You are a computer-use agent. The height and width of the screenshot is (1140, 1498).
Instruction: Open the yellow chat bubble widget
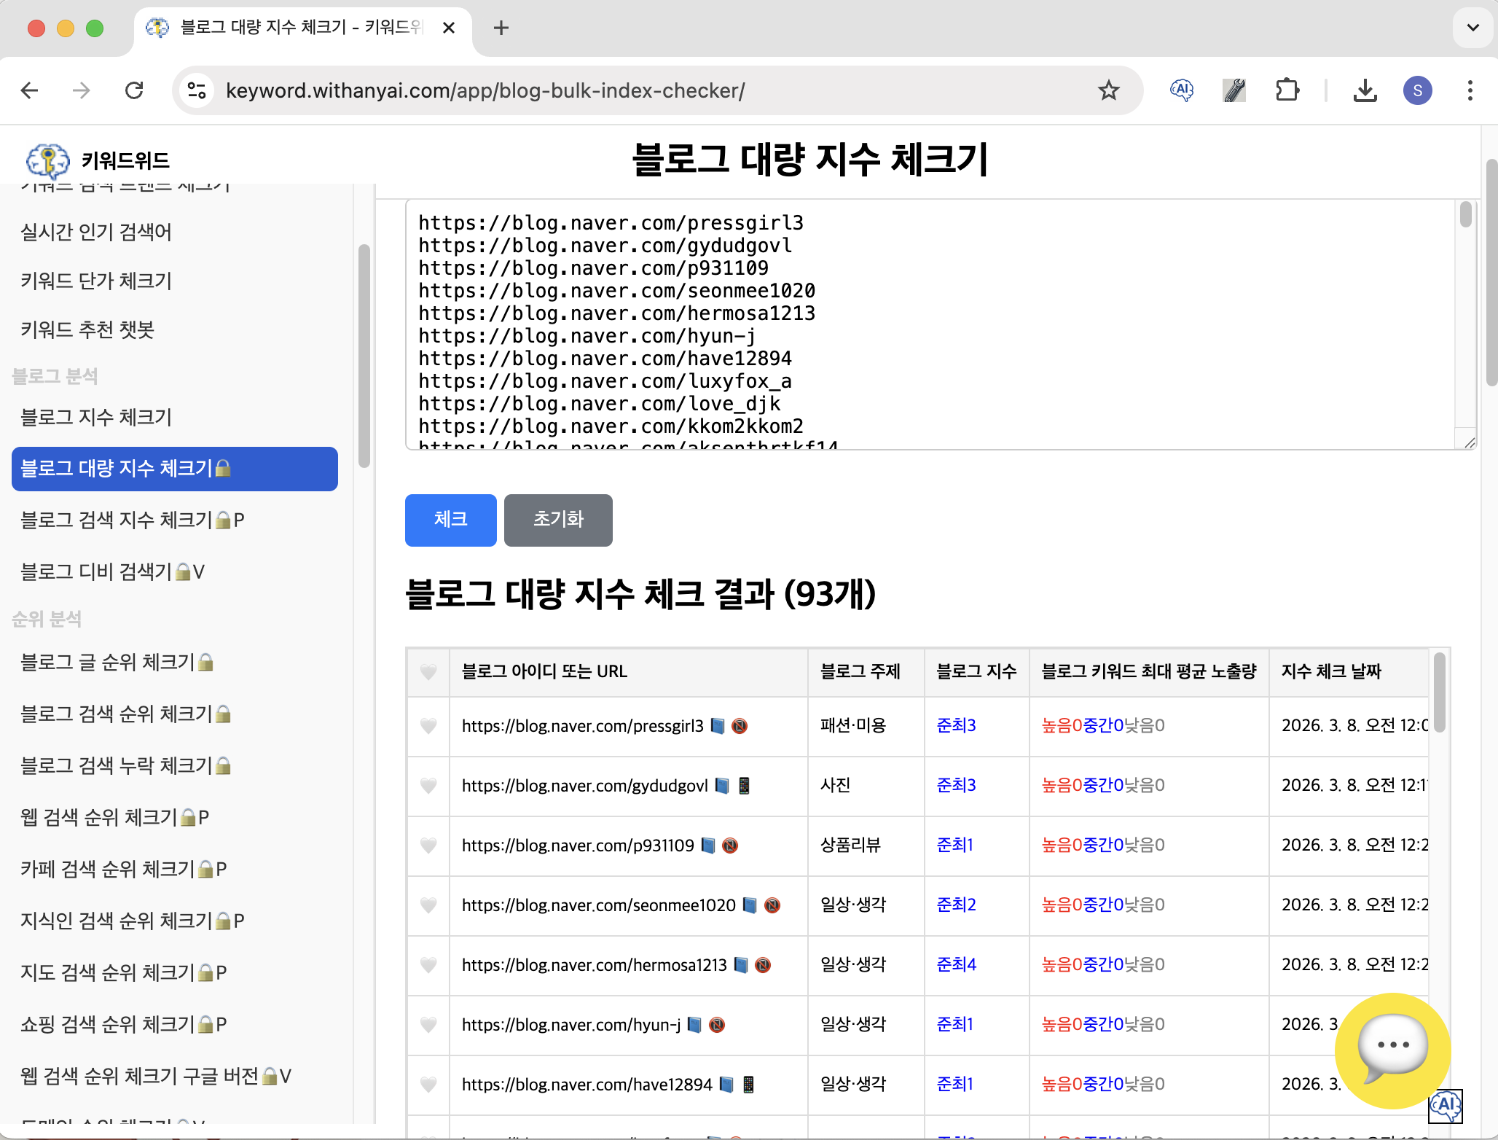point(1392,1050)
